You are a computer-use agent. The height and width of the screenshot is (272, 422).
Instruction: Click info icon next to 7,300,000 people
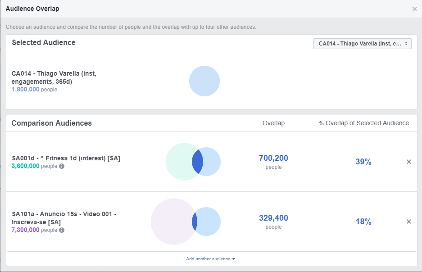point(62,230)
